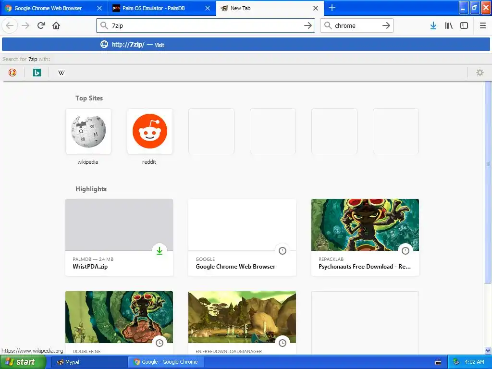Click the system tray icon near the clock
The height and width of the screenshot is (369, 492).
456,362
